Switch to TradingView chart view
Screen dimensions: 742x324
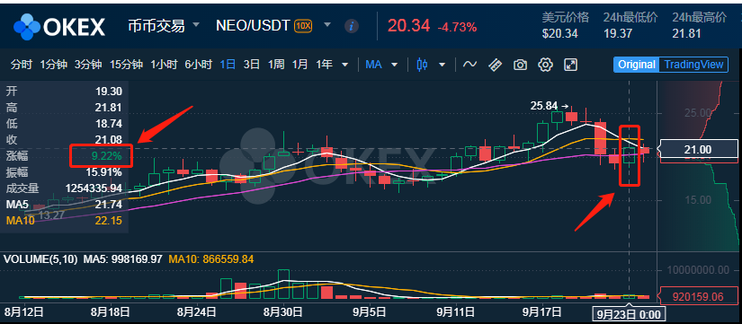click(x=693, y=65)
